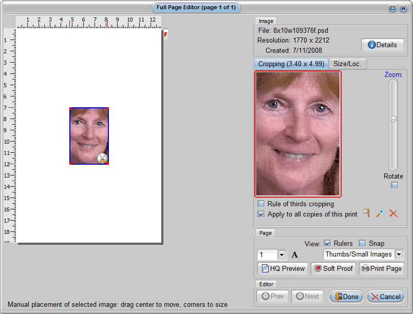Viewport: 413px width, 314px height.
Task: Click the red X remove crop icon
Action: coord(393,213)
